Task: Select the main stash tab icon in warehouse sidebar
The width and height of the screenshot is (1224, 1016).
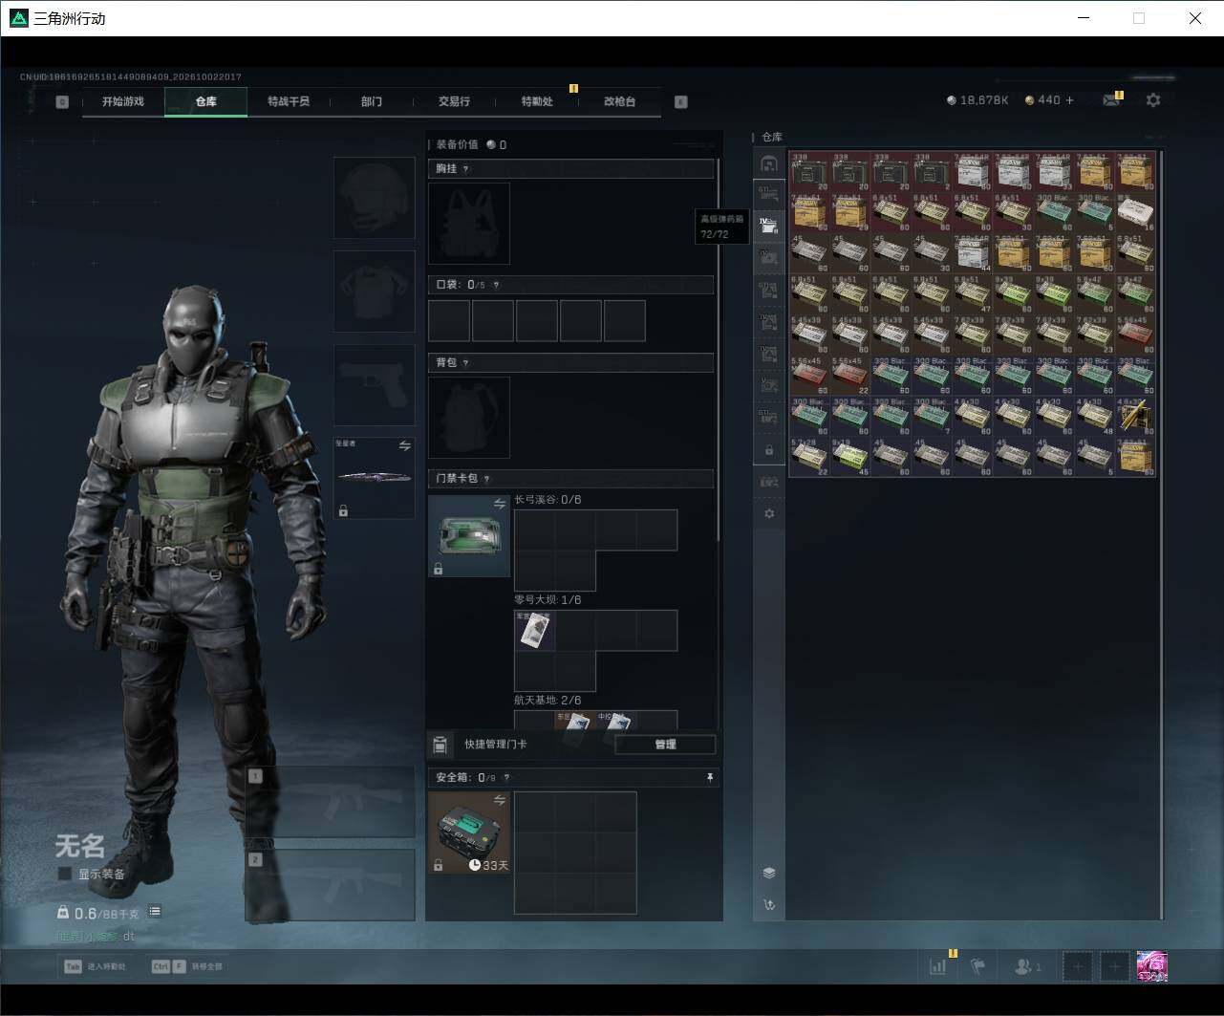Action: point(769,163)
